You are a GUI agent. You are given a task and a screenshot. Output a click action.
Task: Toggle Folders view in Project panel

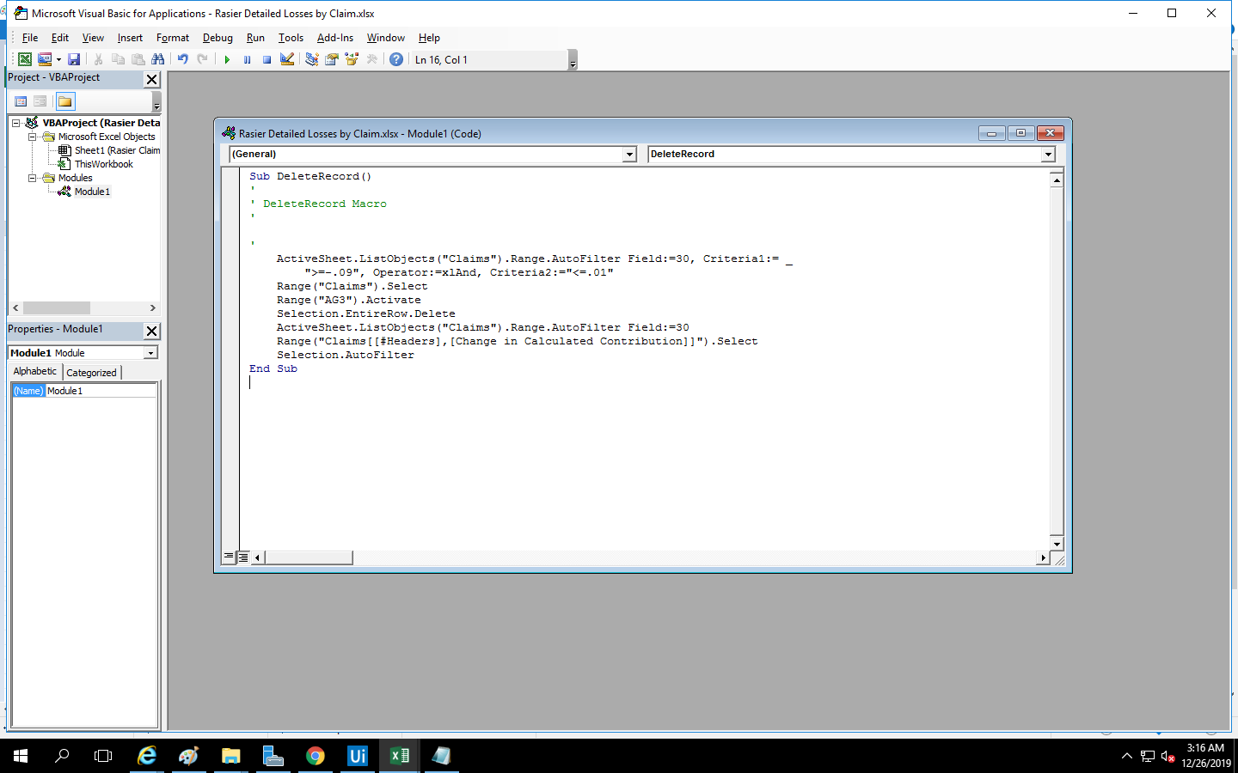click(65, 101)
